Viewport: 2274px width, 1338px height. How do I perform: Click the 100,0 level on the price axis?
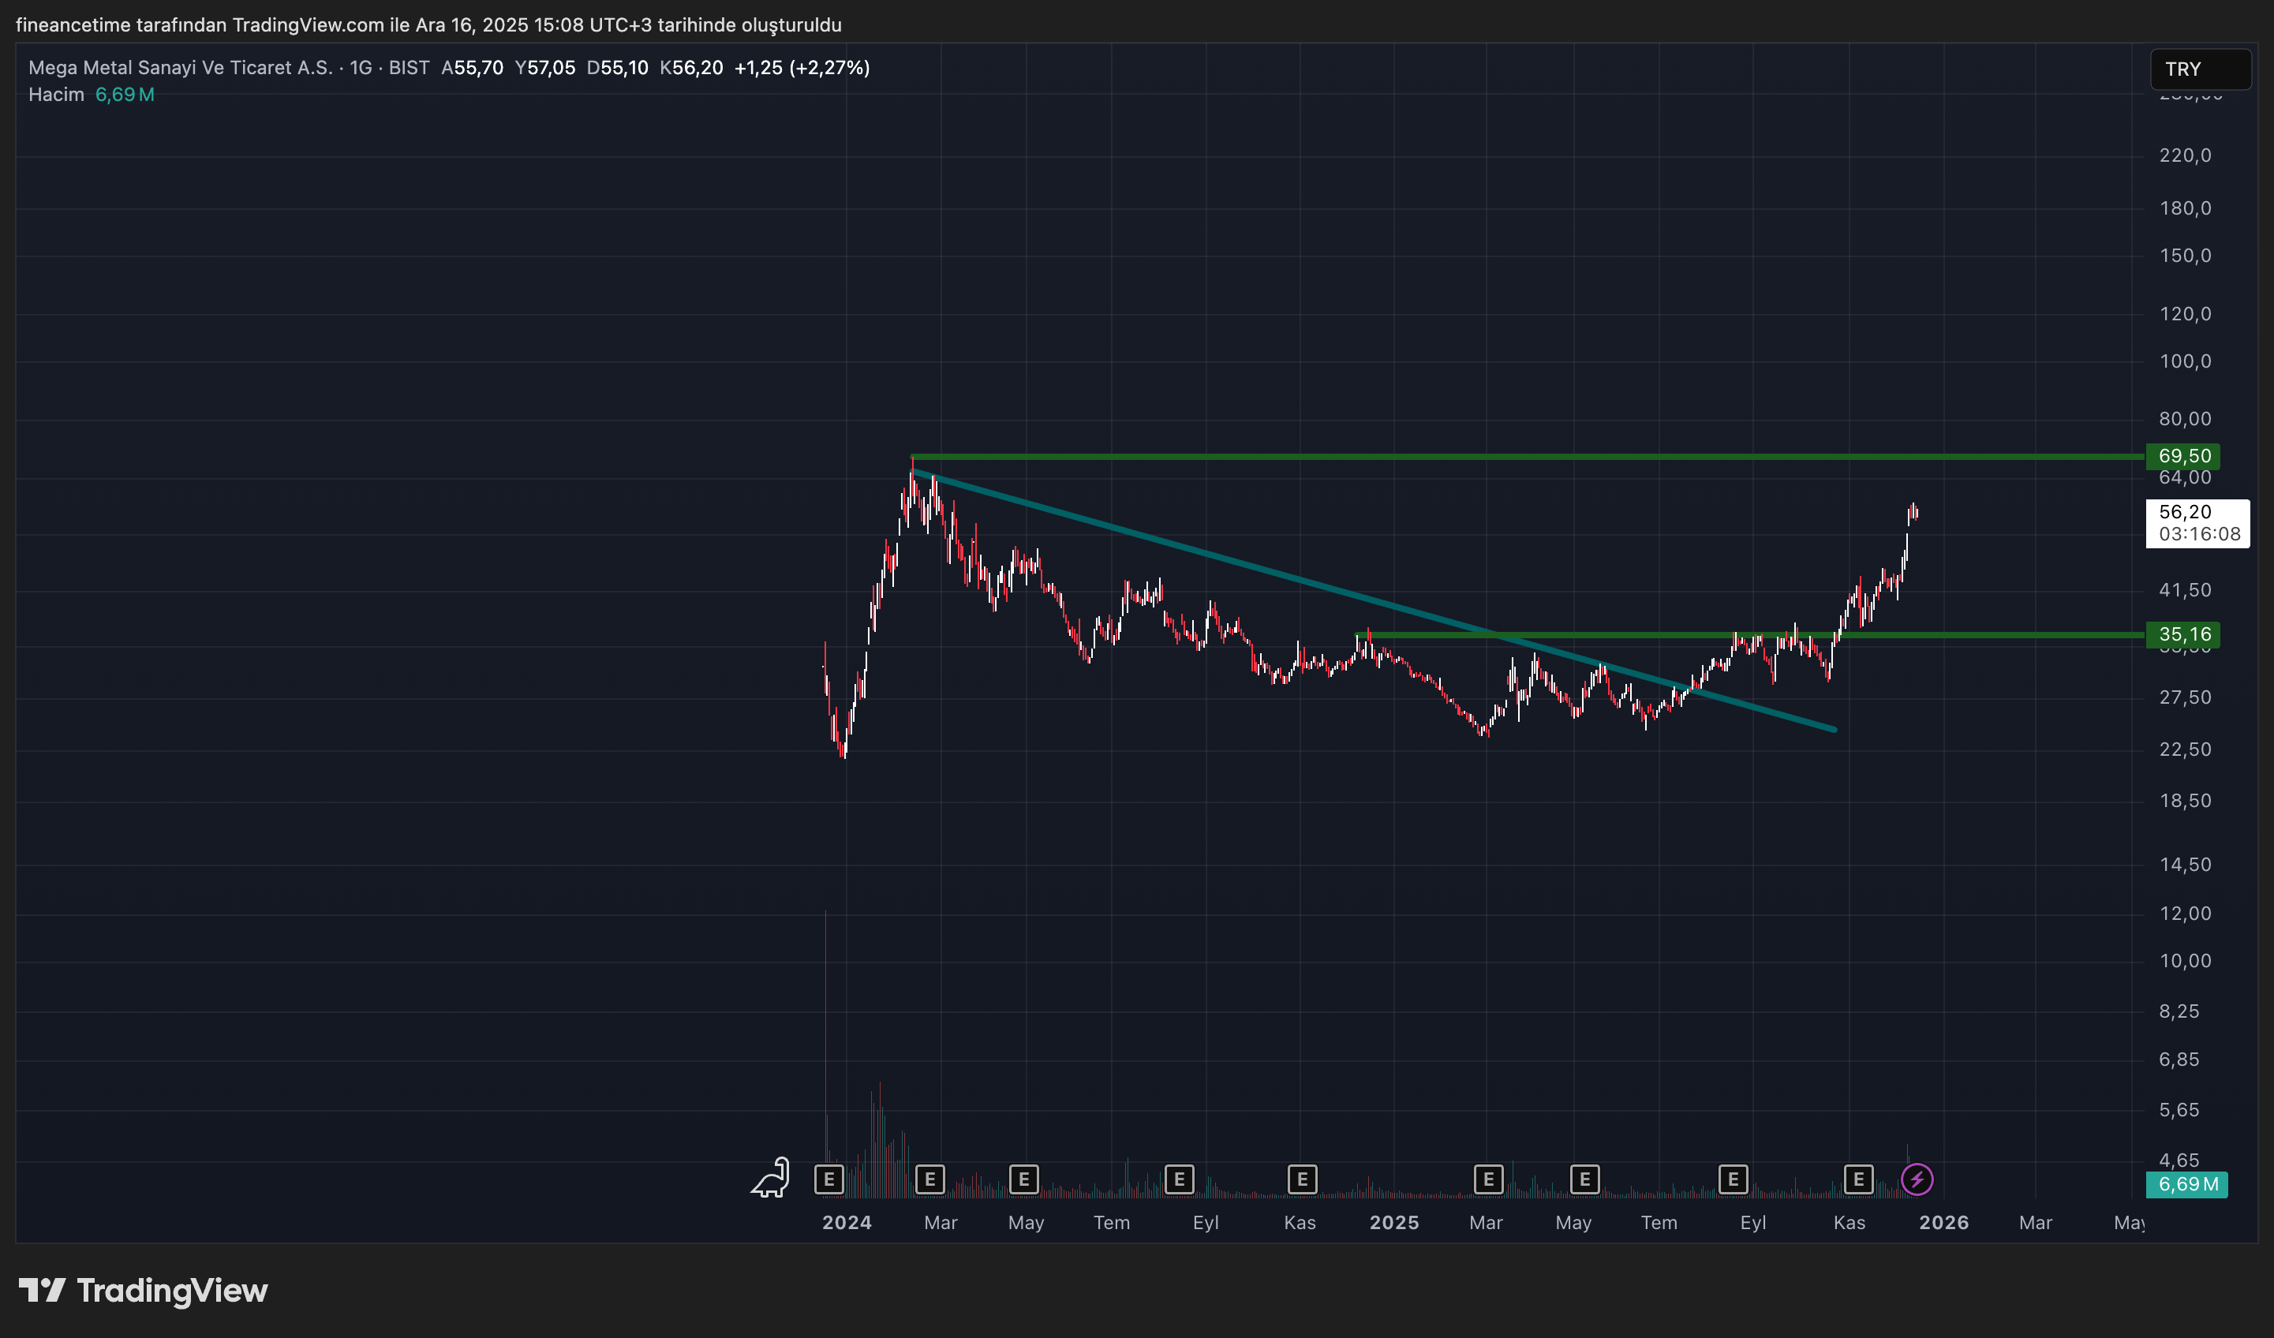(2185, 362)
